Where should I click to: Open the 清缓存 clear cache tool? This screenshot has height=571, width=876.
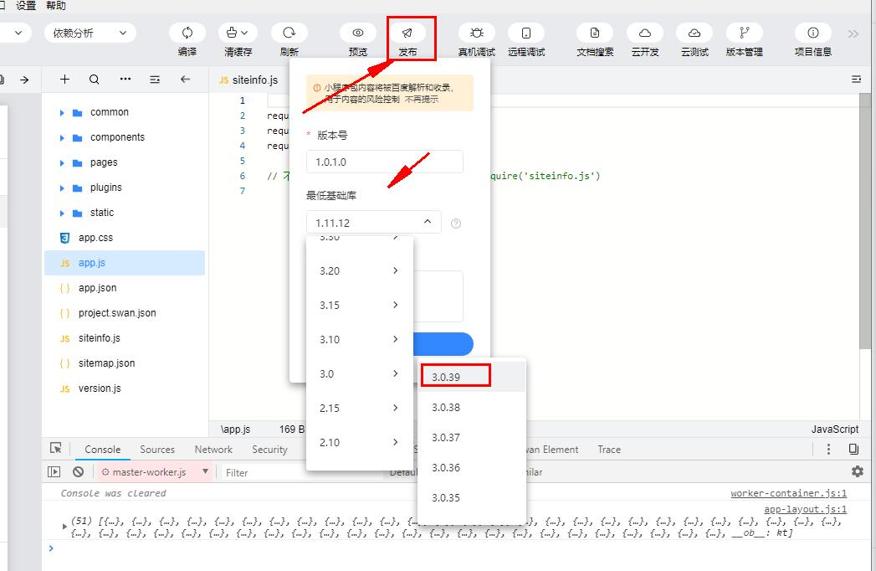tap(238, 33)
